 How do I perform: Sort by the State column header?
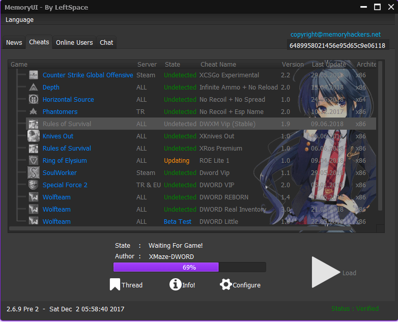[x=173, y=65]
